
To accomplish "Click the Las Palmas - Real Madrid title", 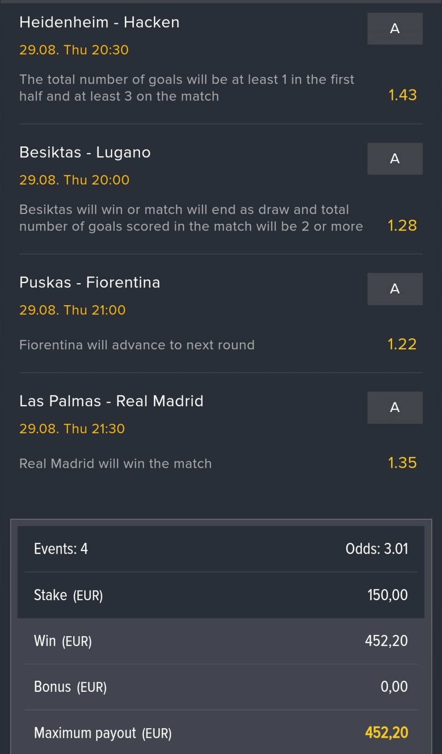I will pyautogui.click(x=111, y=401).
